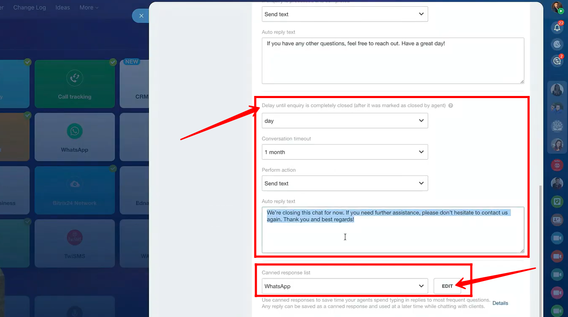
Task: Expand the 'day' delay dropdown
Action: tap(345, 121)
